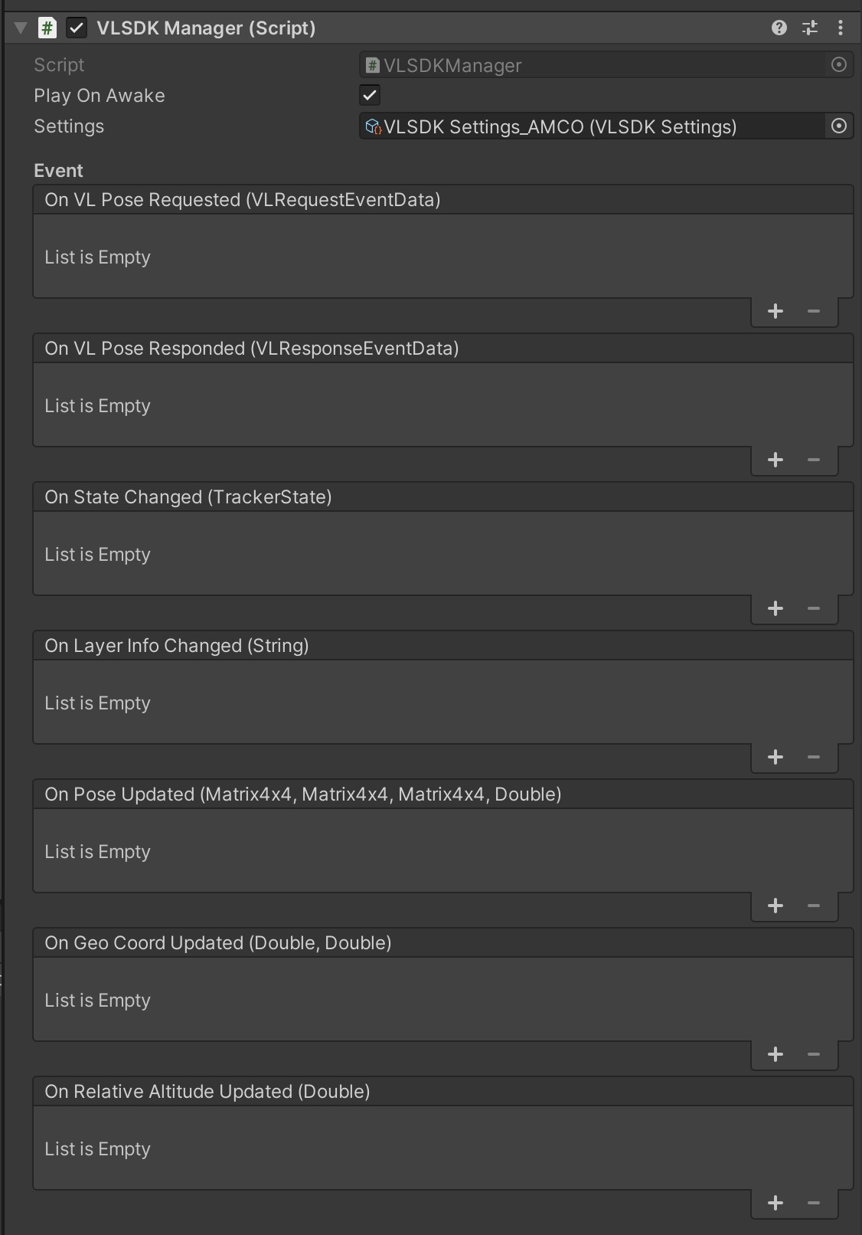This screenshot has height=1235, width=862.
Task: Click the Script field object picker circle
Action: point(839,65)
